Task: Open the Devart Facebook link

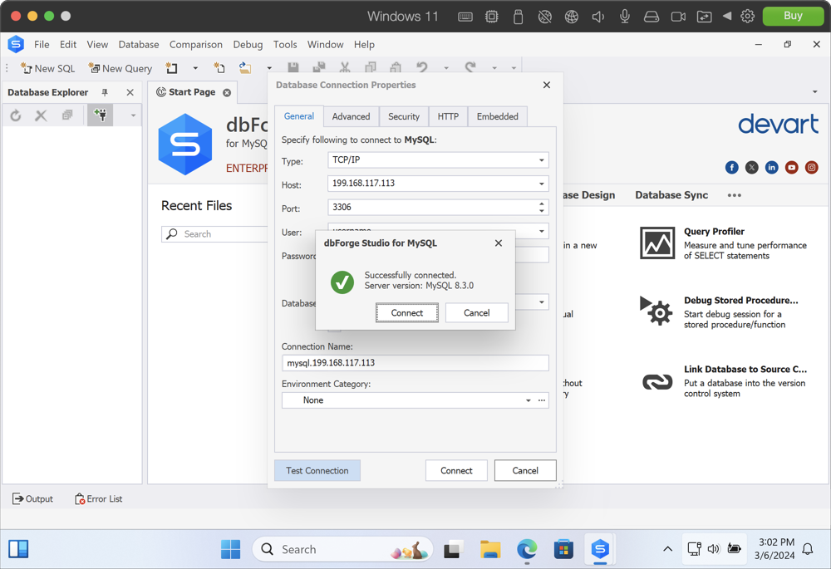Action: 732,168
